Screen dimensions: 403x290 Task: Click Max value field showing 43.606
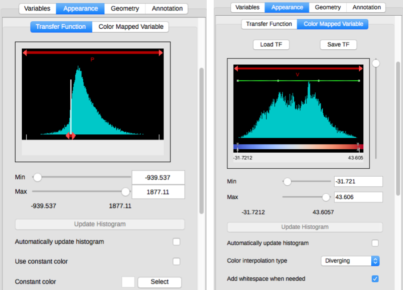pos(358,197)
